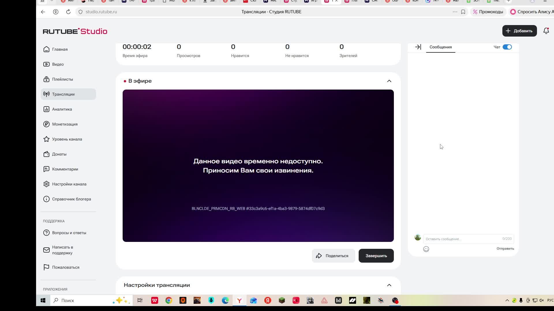Select Трансляции sidebar item
Viewport: 554px width, 311px height.
pos(68,94)
